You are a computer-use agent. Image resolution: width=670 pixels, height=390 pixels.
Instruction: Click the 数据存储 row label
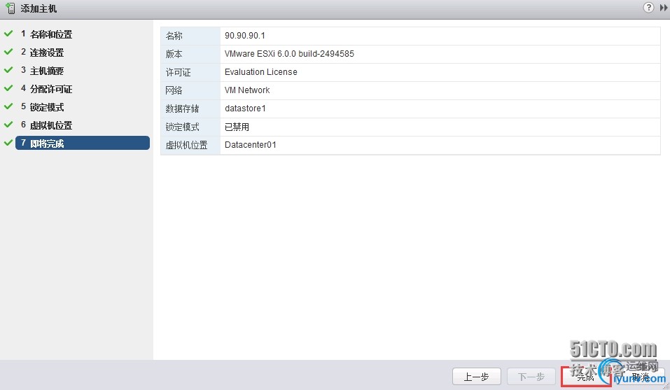click(183, 109)
